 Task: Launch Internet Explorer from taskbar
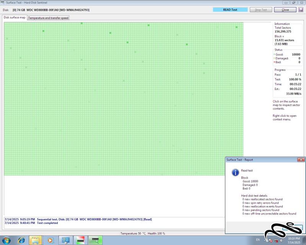click(x=21, y=240)
